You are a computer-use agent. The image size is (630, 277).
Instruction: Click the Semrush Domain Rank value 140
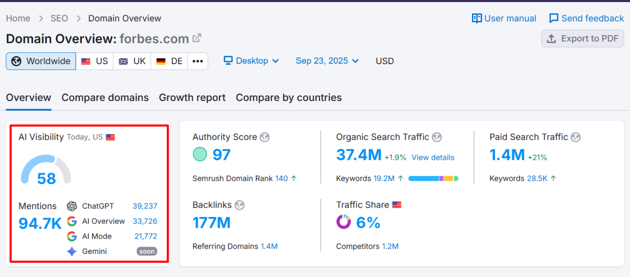(281, 179)
